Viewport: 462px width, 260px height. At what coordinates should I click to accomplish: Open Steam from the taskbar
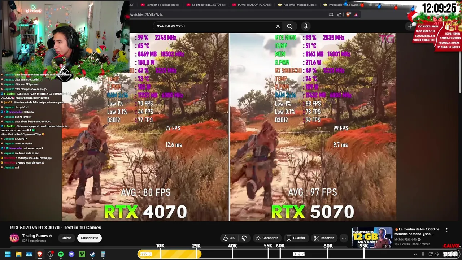(x=92, y=254)
